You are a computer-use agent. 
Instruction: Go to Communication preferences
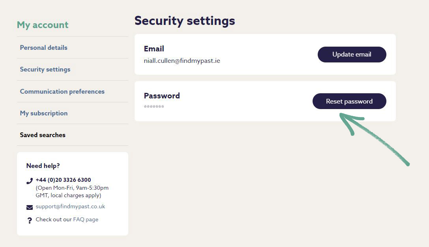(x=62, y=91)
